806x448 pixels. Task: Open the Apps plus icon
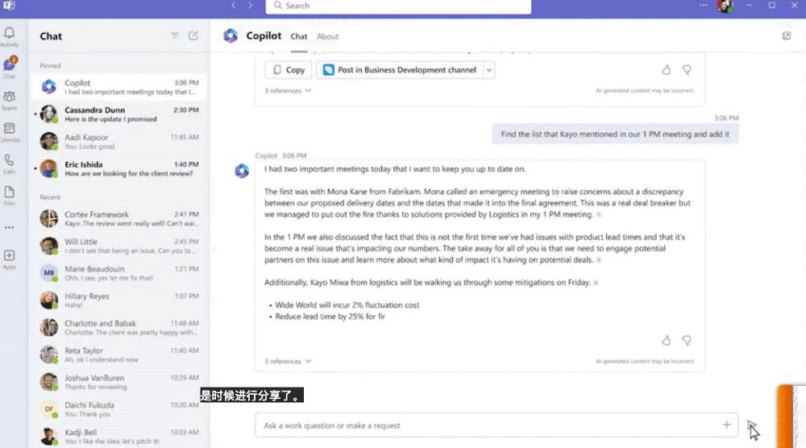click(x=9, y=255)
